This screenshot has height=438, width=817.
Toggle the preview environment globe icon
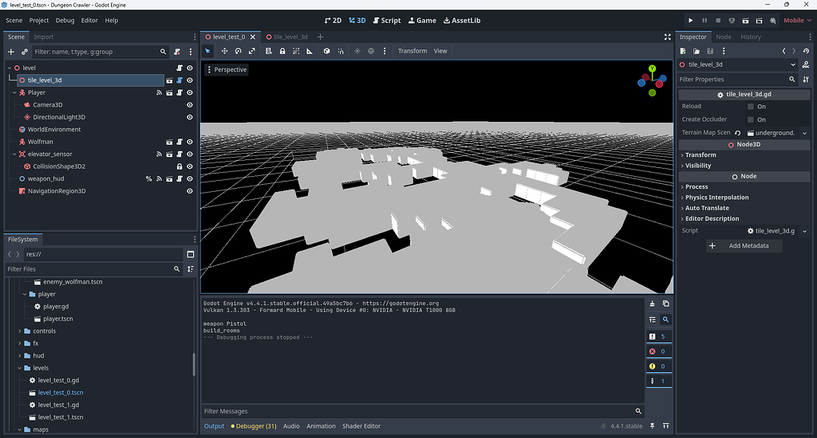point(371,51)
